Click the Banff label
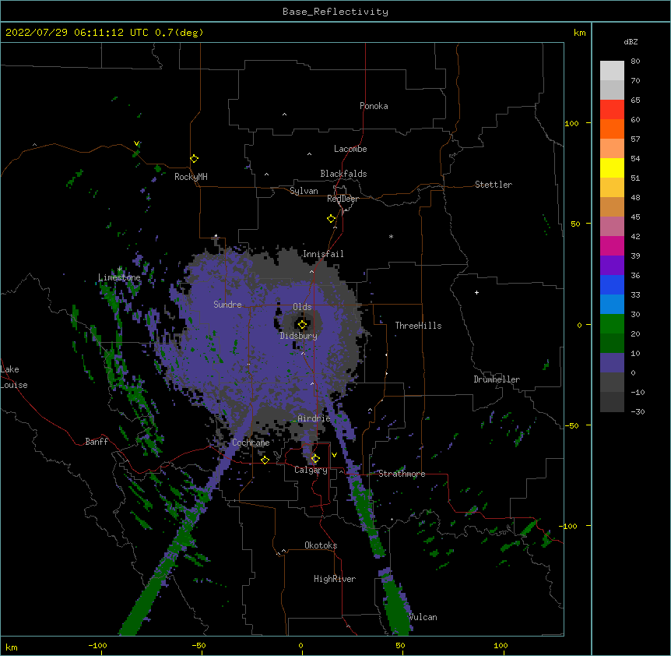671x656 pixels. pos(97,442)
